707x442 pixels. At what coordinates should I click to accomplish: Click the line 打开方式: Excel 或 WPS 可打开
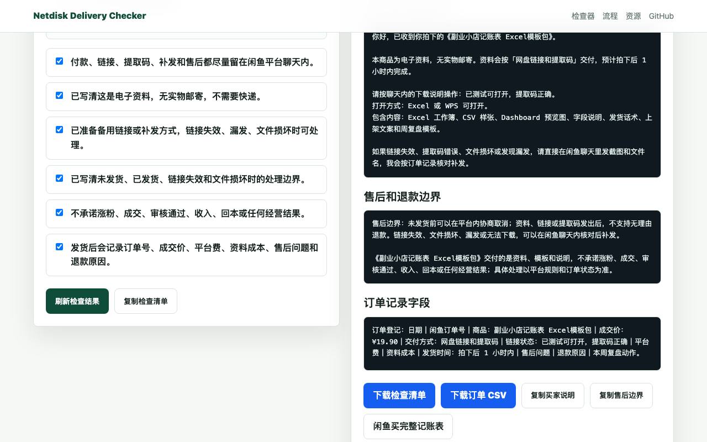coord(431,106)
